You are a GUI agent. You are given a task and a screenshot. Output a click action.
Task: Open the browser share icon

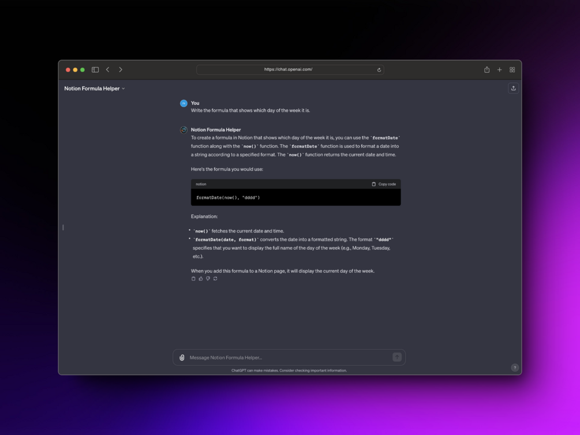pos(487,70)
